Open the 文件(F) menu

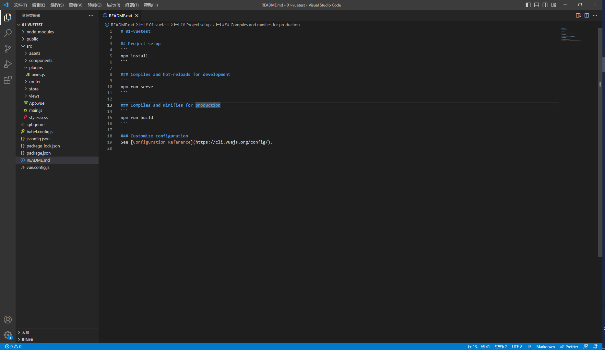point(20,5)
